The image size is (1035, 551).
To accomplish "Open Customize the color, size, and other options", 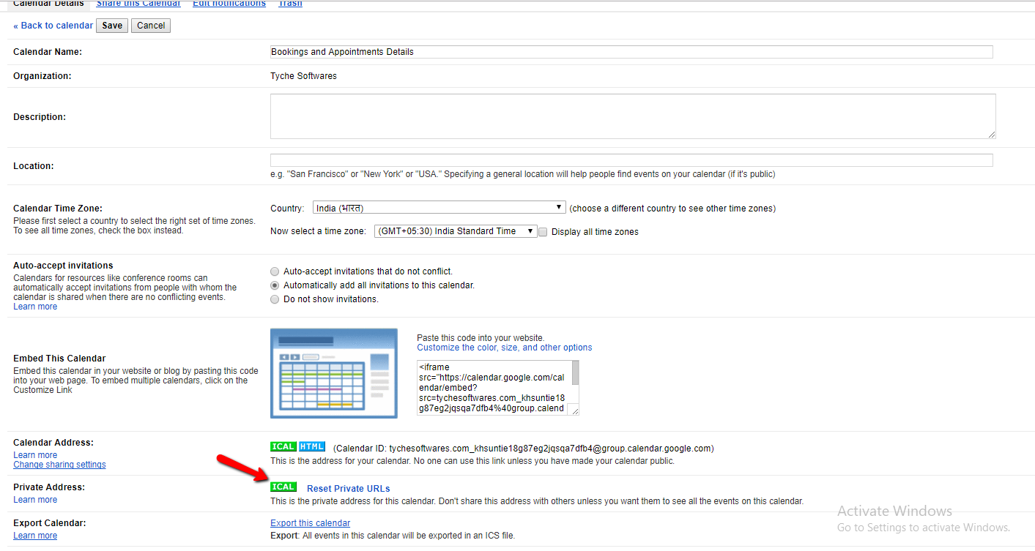I will pyautogui.click(x=504, y=347).
